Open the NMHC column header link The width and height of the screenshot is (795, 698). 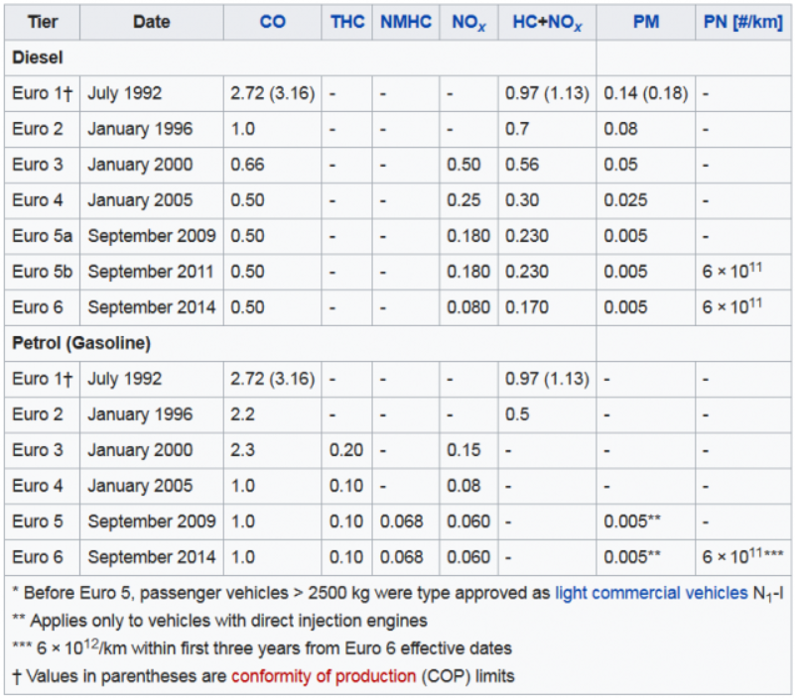tap(406, 22)
